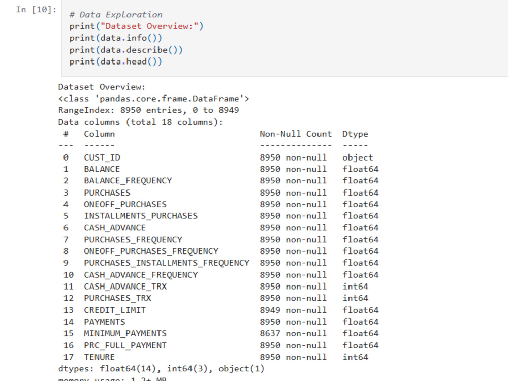The width and height of the screenshot is (508, 381).
Task: Click the INSTALLMENTS_PURCHASES column name
Action: pos(141,216)
